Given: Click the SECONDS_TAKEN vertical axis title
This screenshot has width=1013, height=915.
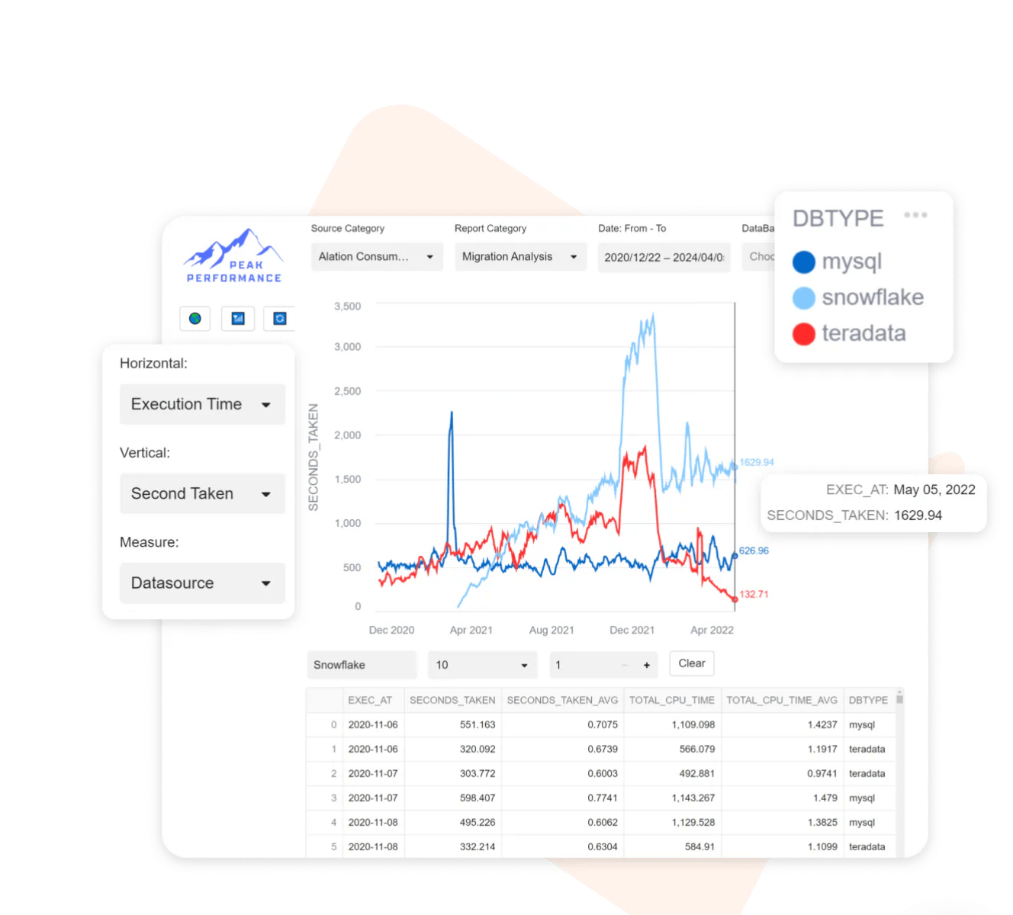Looking at the screenshot, I should pos(314,457).
